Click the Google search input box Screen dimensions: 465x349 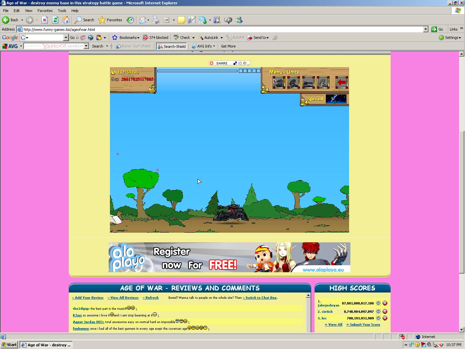[x=44, y=38]
